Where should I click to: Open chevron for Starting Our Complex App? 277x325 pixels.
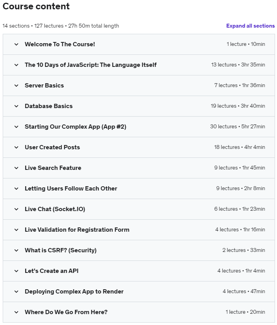pos(16,127)
